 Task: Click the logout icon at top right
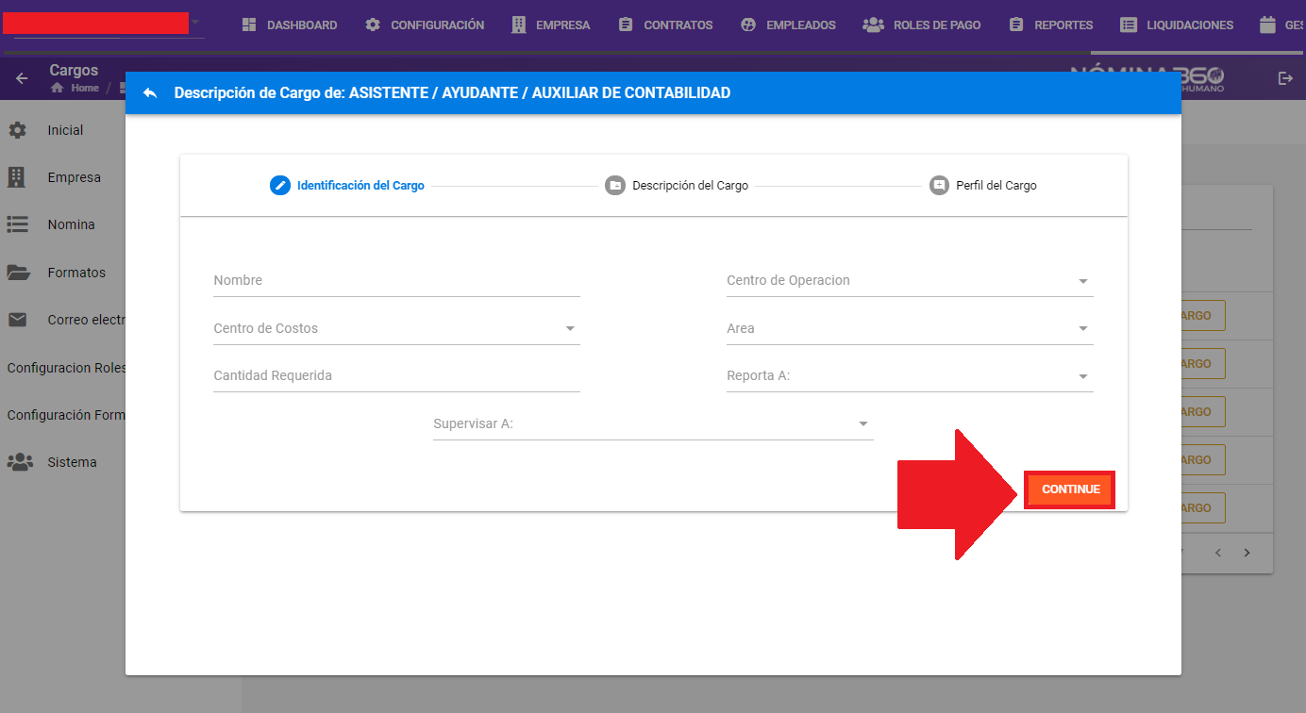click(1285, 78)
